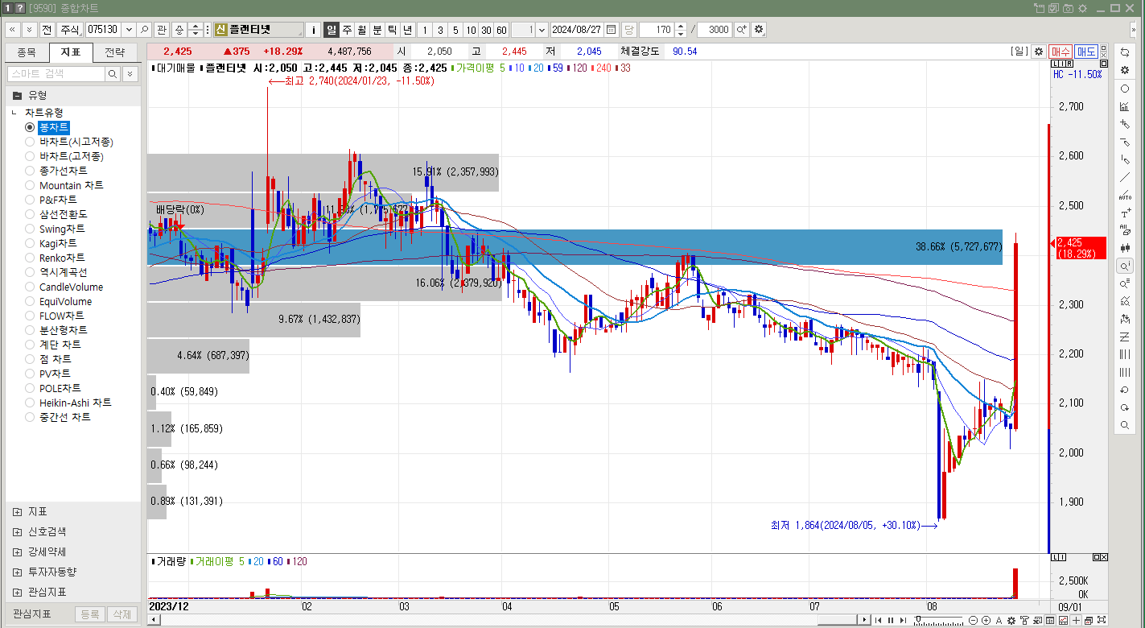Image resolution: width=1145 pixels, height=628 pixels.
Task: Click the erase all drawings icon
Action: pos(1125,230)
